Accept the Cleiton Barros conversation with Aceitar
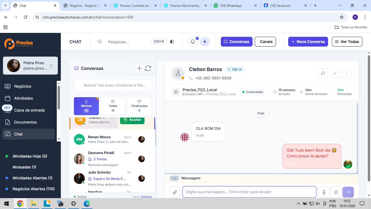371x209 pixels. pos(132,120)
